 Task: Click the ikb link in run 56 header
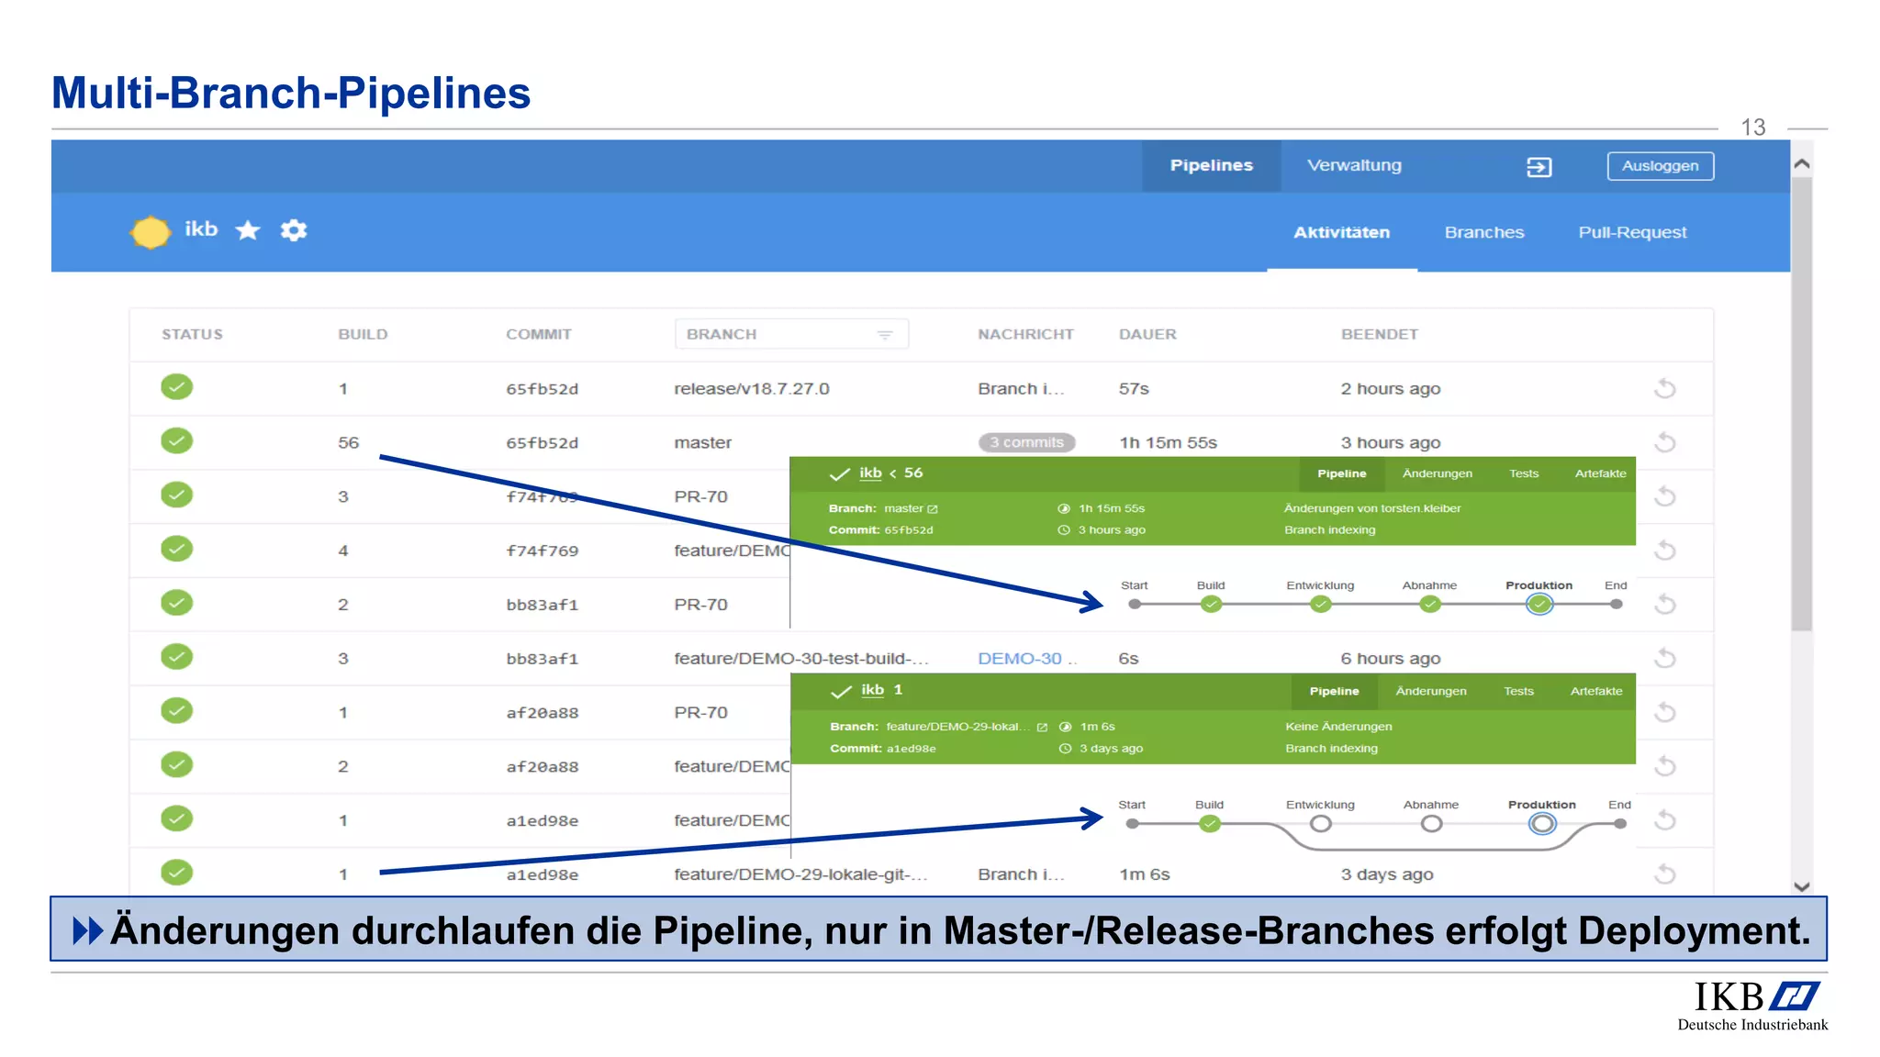tap(870, 473)
